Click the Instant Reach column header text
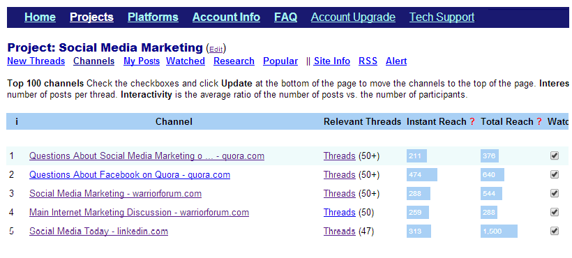Viewport: 572px width, 258px height. coord(436,122)
